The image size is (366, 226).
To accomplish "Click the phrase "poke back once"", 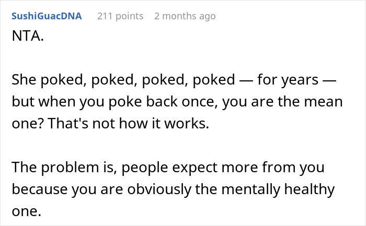I will coord(169,102).
